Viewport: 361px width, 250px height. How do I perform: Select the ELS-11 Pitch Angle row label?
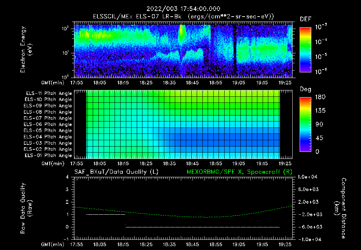(x=49, y=94)
